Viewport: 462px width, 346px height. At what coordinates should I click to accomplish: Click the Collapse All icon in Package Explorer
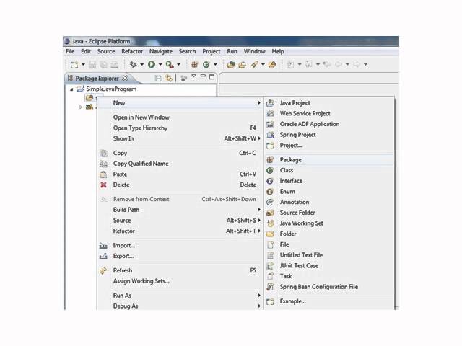[x=158, y=79]
